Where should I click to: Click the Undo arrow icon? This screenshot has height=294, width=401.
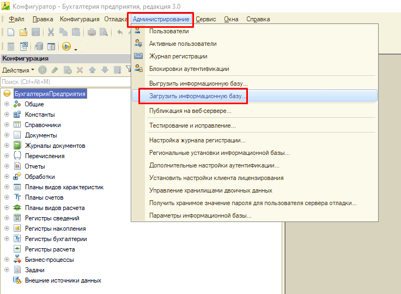click(120, 32)
